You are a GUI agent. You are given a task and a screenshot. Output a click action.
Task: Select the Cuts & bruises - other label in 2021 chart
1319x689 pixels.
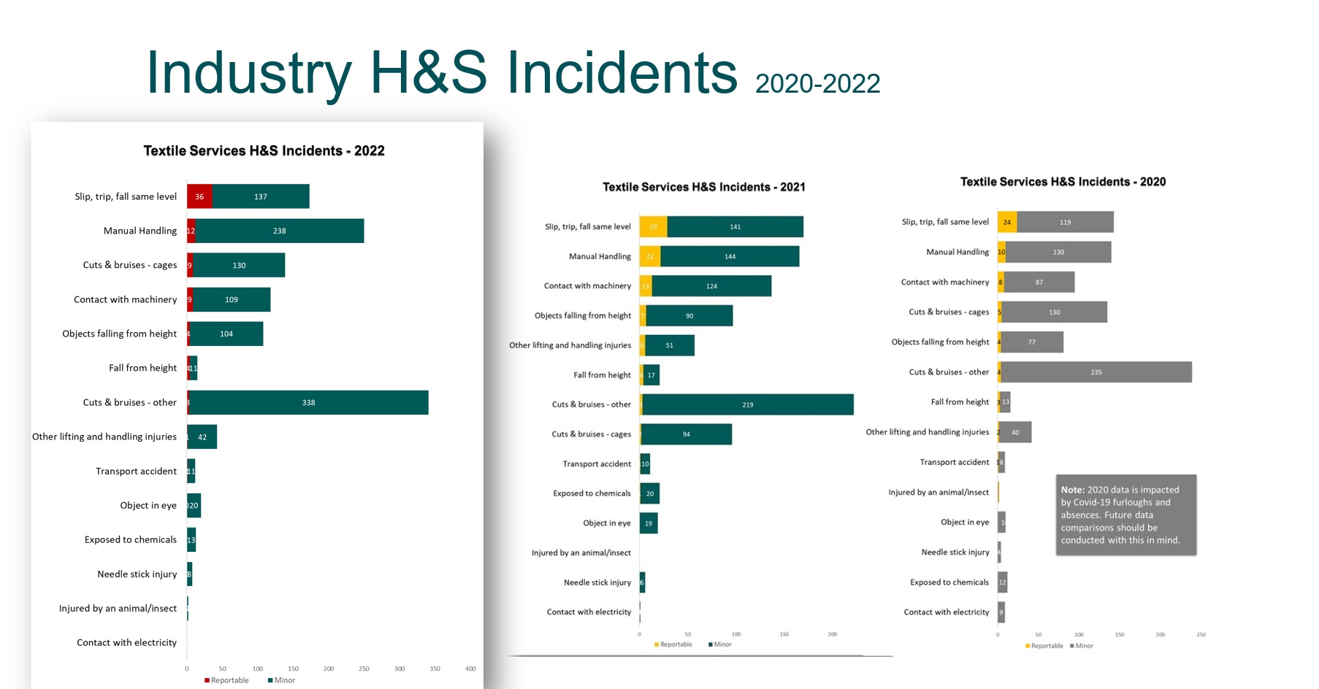[593, 404]
